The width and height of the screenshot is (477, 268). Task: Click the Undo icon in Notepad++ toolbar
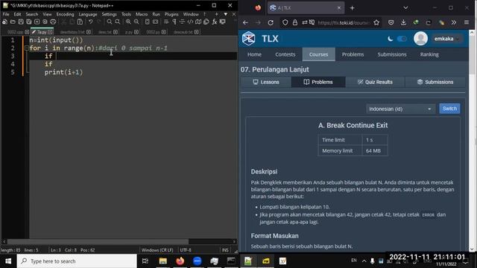click(x=90, y=22)
